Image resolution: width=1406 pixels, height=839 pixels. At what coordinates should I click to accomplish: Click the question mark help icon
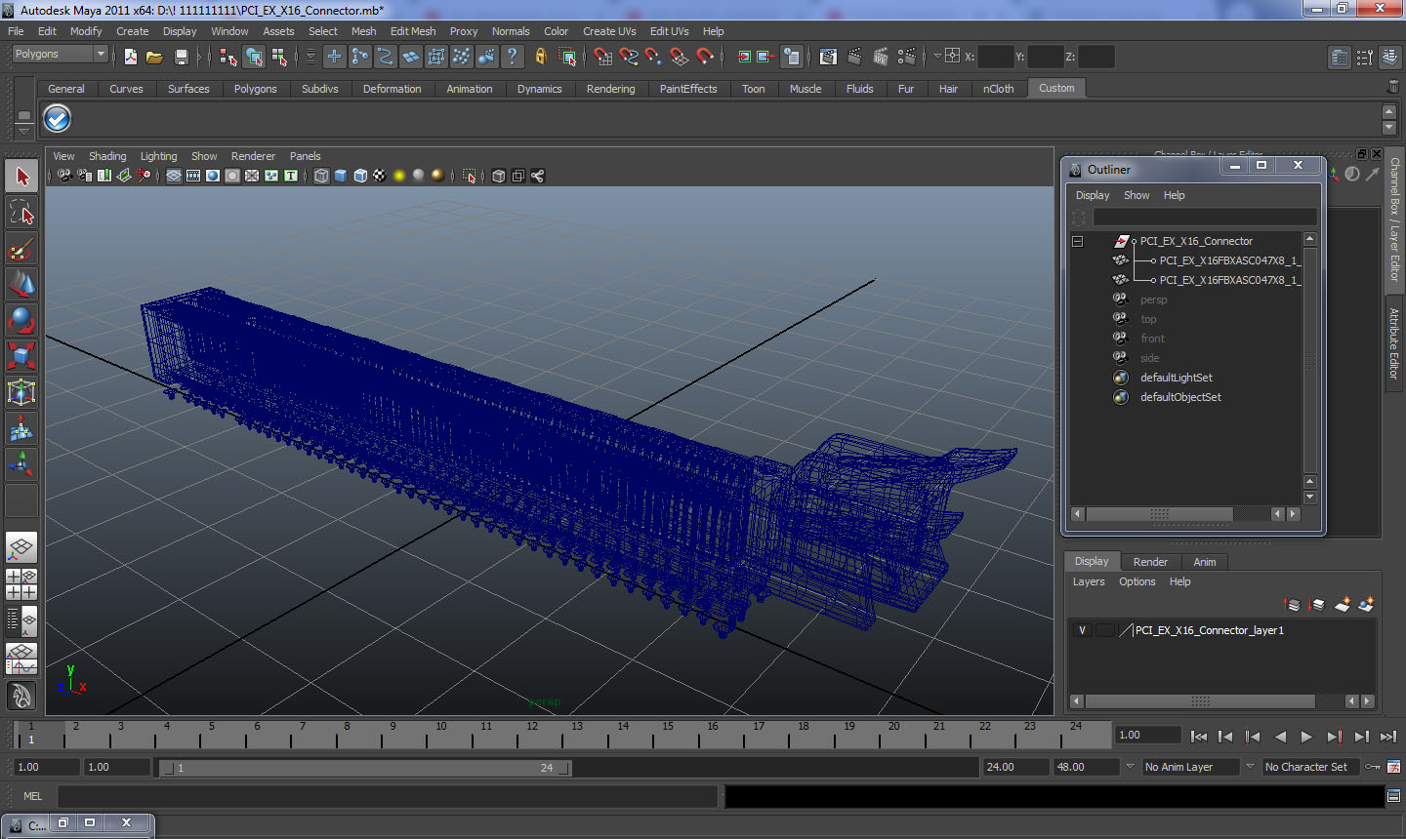click(x=512, y=57)
